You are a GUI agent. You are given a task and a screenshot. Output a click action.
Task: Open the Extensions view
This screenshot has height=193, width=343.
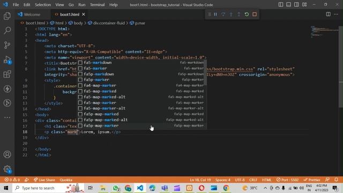(x=7, y=74)
